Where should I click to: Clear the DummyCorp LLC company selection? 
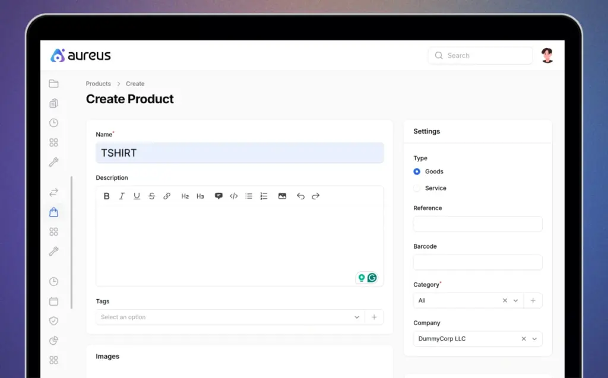(x=524, y=339)
